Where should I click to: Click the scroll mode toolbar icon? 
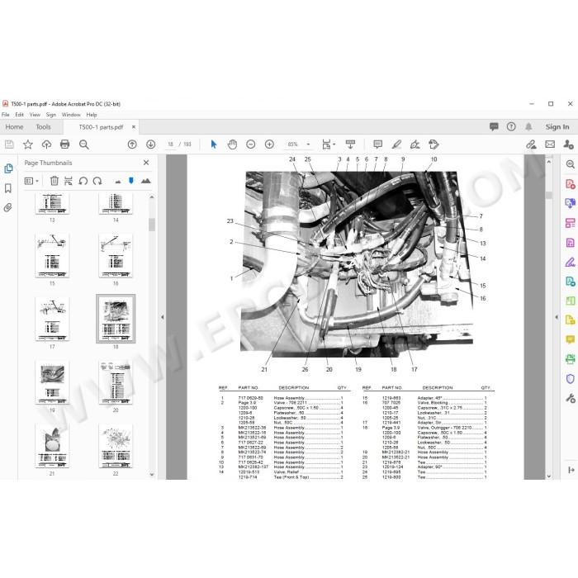click(350, 144)
